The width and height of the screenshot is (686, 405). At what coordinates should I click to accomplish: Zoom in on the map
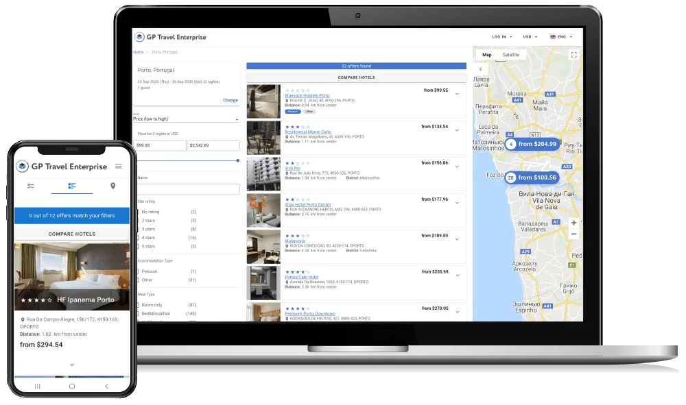point(573,223)
